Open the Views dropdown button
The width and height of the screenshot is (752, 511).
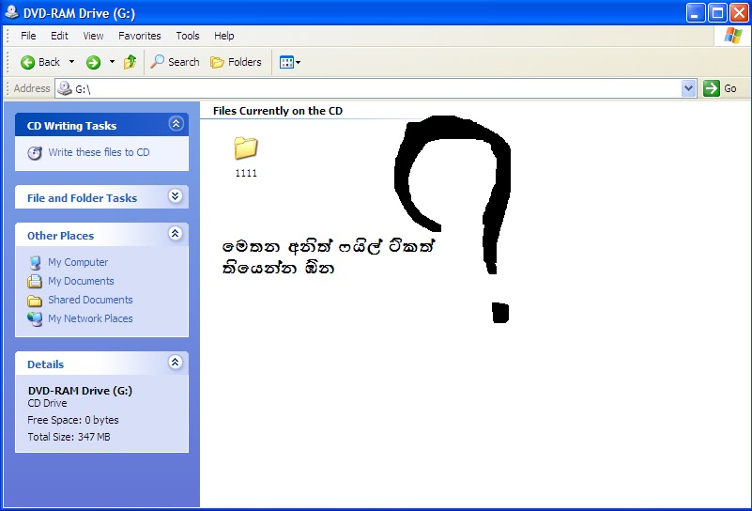pos(290,62)
